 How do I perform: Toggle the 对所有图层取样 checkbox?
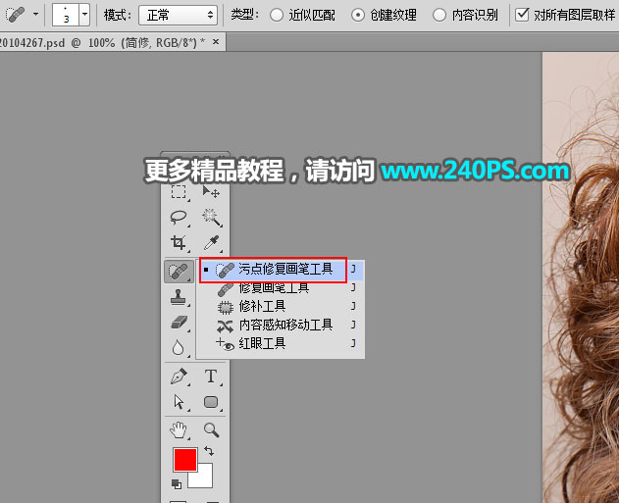click(522, 15)
